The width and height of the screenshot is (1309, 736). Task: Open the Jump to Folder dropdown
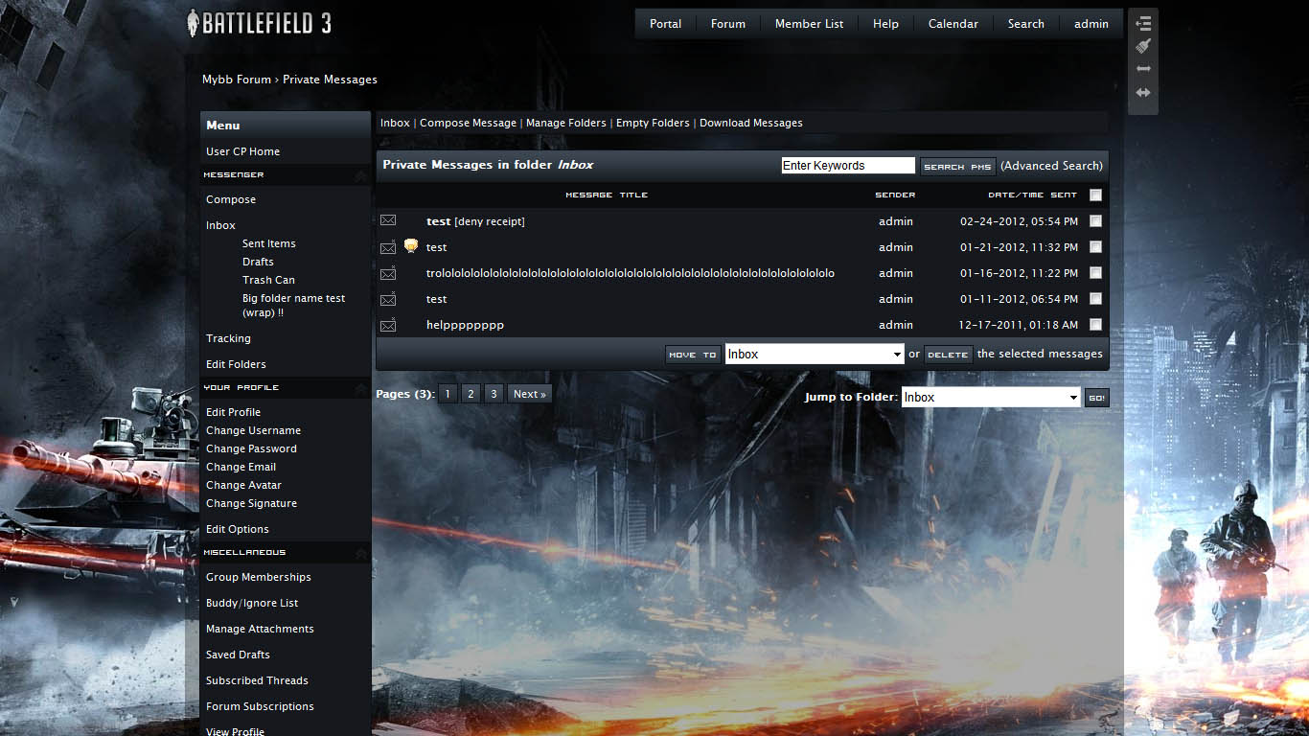pos(990,398)
